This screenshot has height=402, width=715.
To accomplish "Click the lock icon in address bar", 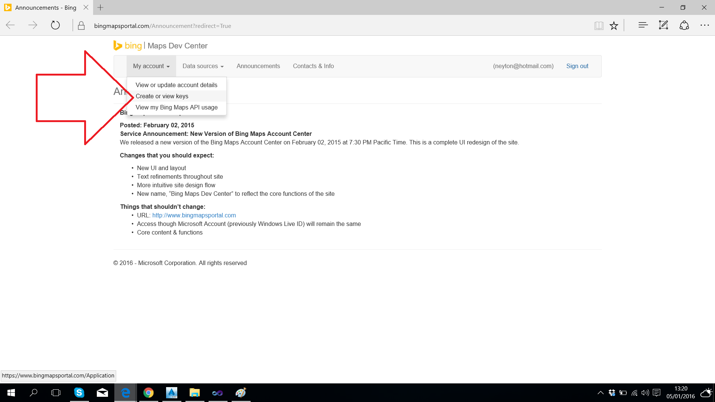I will click(81, 26).
